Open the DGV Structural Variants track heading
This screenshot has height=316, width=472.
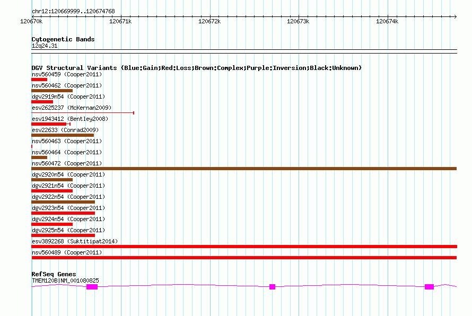coord(197,68)
